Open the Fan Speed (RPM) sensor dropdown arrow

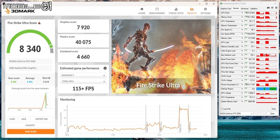pos(242,34)
